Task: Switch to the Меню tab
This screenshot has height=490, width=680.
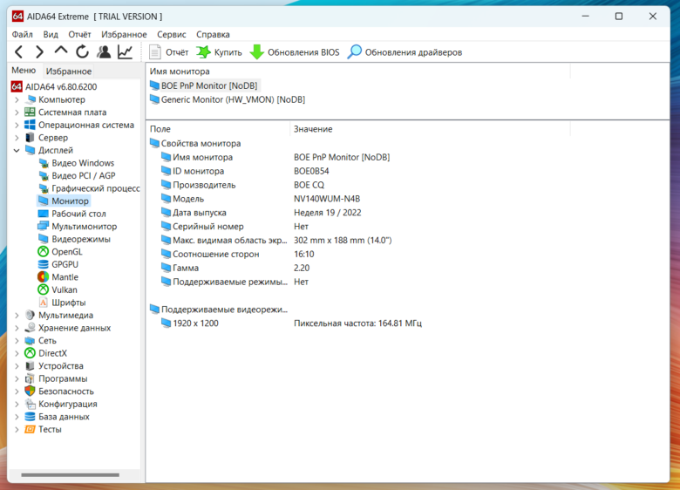Action: 24,71
